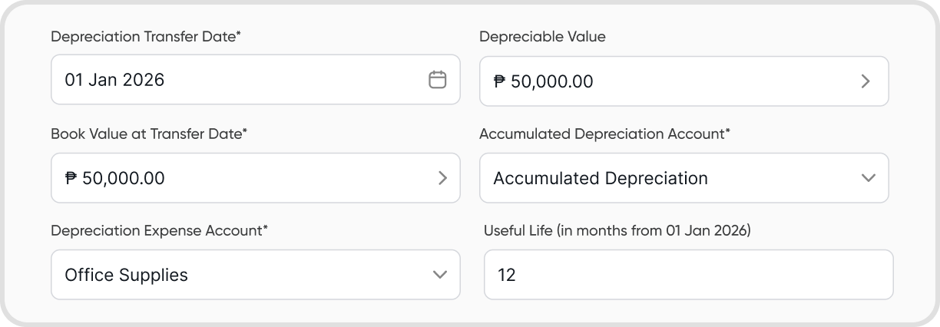Screen dimensions: 940x327
Task: Open the Office Supplies dropdown
Action: click(255, 275)
